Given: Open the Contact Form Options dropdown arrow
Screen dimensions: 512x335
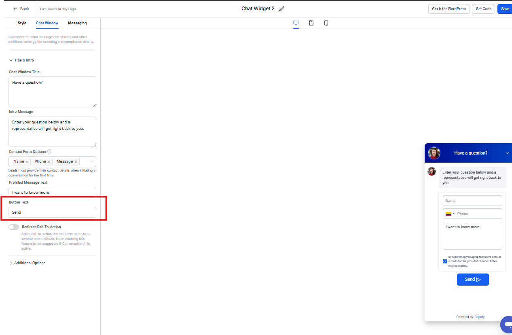Looking at the screenshot, I should click(91, 161).
